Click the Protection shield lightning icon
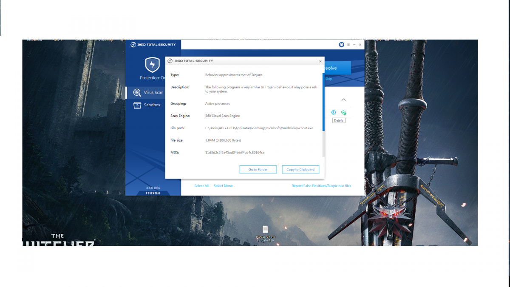The width and height of the screenshot is (510, 287). click(152, 65)
